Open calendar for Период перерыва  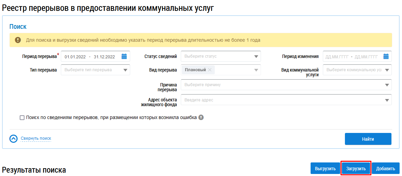(124, 57)
